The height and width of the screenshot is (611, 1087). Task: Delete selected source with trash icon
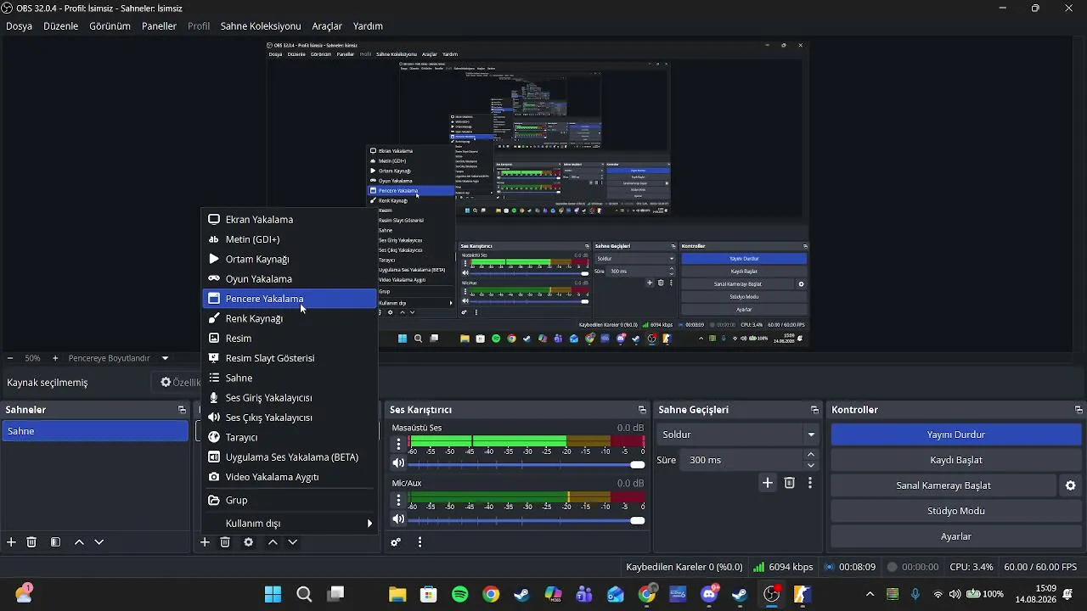click(225, 542)
